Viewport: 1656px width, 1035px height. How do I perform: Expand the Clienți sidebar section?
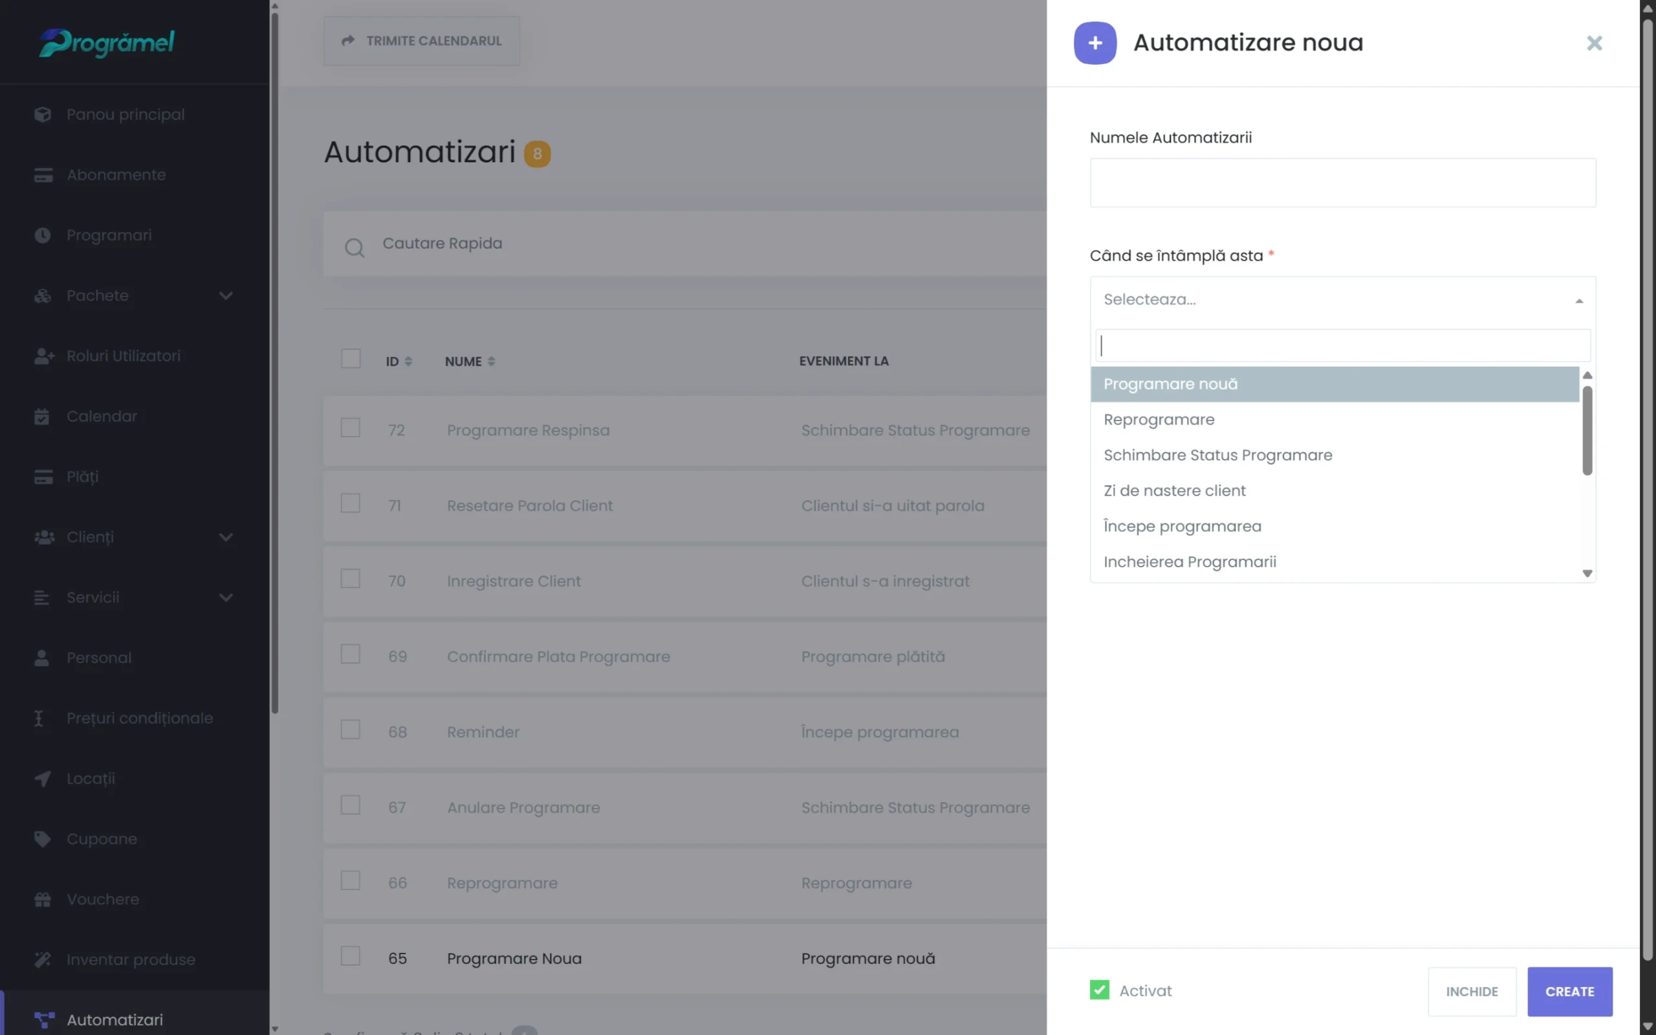point(226,538)
